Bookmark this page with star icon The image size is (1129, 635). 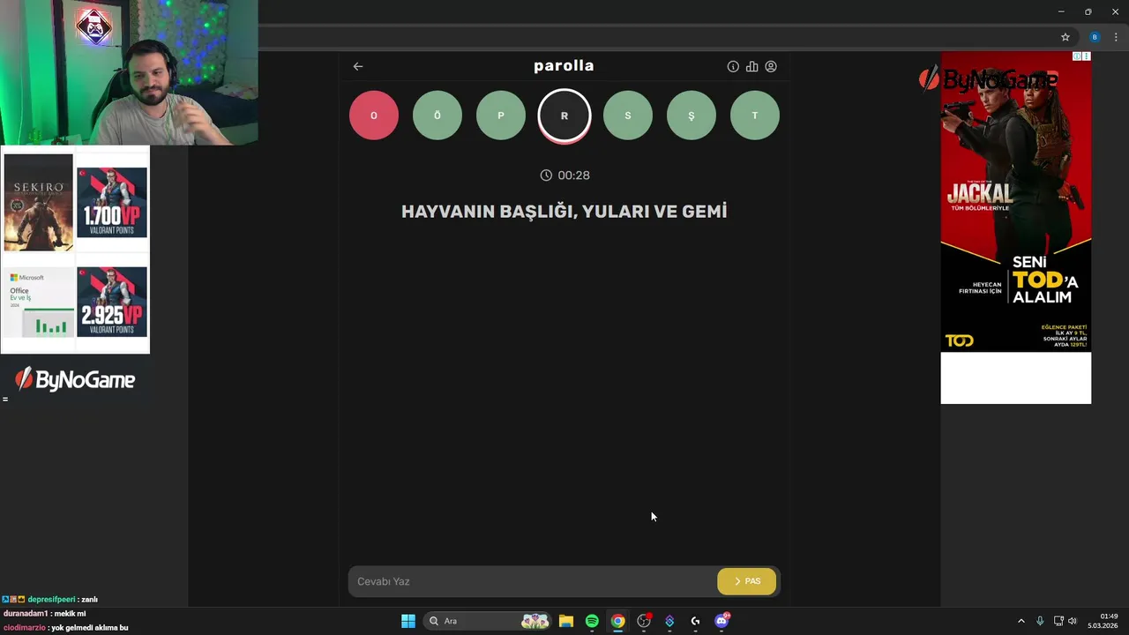click(1065, 37)
